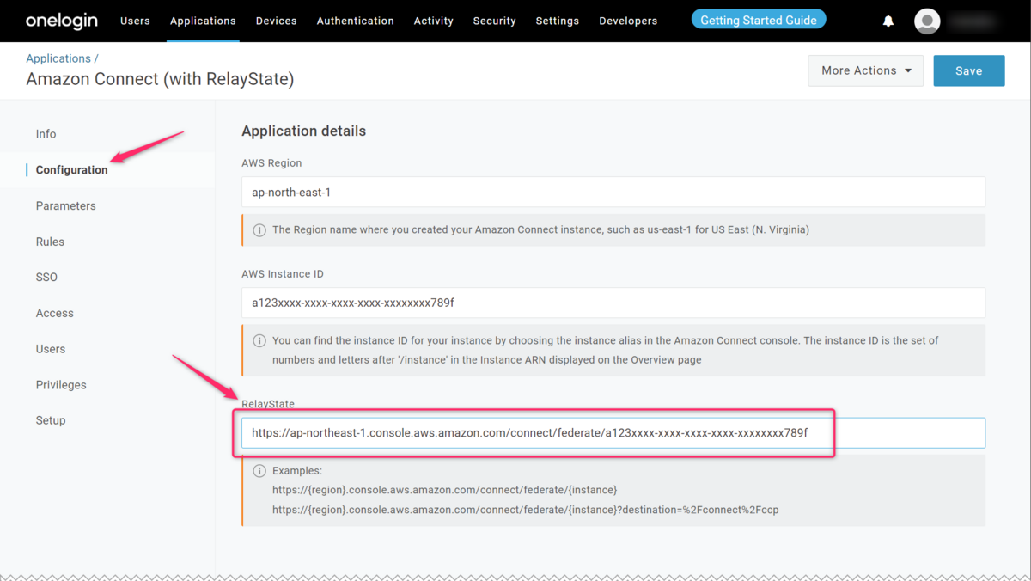Expand the More Actions dropdown
1031x581 pixels.
coord(866,70)
